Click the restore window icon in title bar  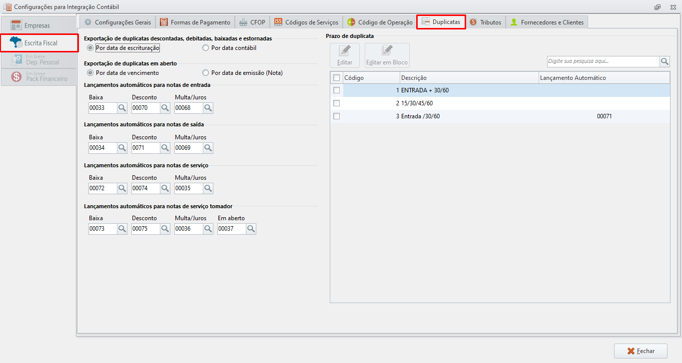[657, 7]
